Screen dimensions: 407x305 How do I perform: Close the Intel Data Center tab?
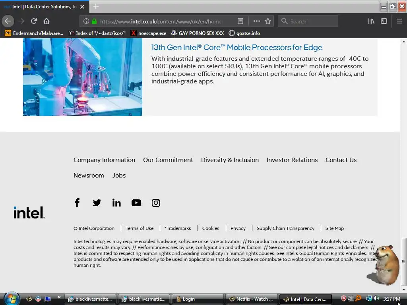coord(82,7)
